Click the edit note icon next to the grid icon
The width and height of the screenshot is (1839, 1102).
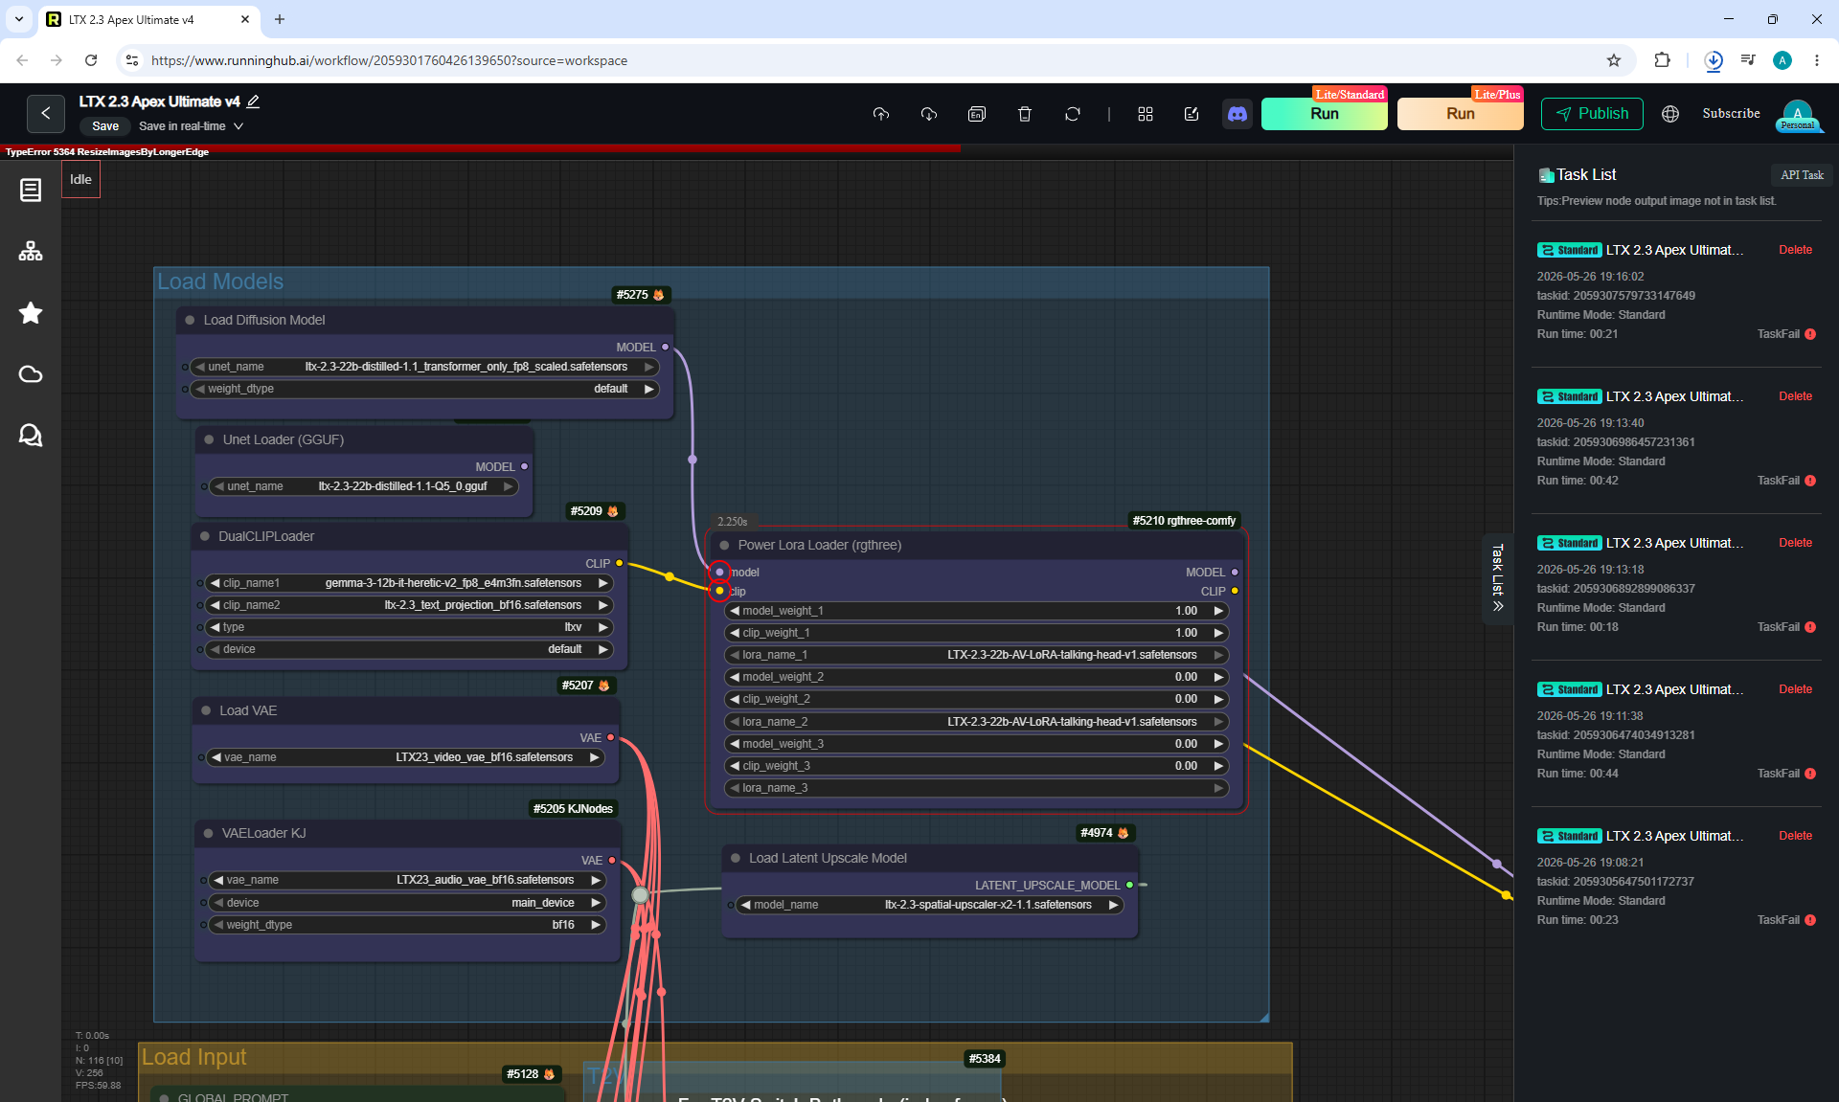click(x=1192, y=114)
